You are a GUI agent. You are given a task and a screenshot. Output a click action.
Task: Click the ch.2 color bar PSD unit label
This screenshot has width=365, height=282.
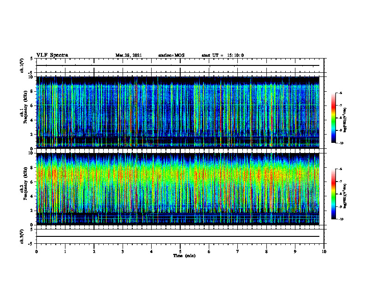(345, 196)
